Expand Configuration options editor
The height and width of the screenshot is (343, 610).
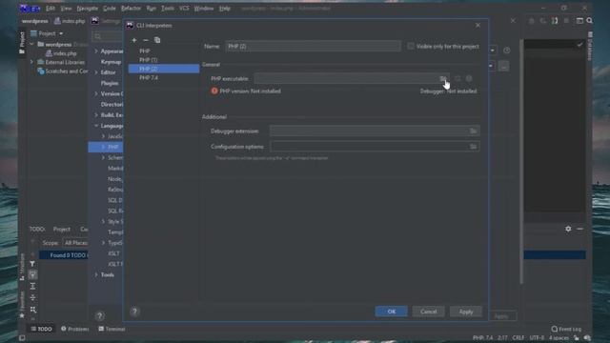click(473, 147)
